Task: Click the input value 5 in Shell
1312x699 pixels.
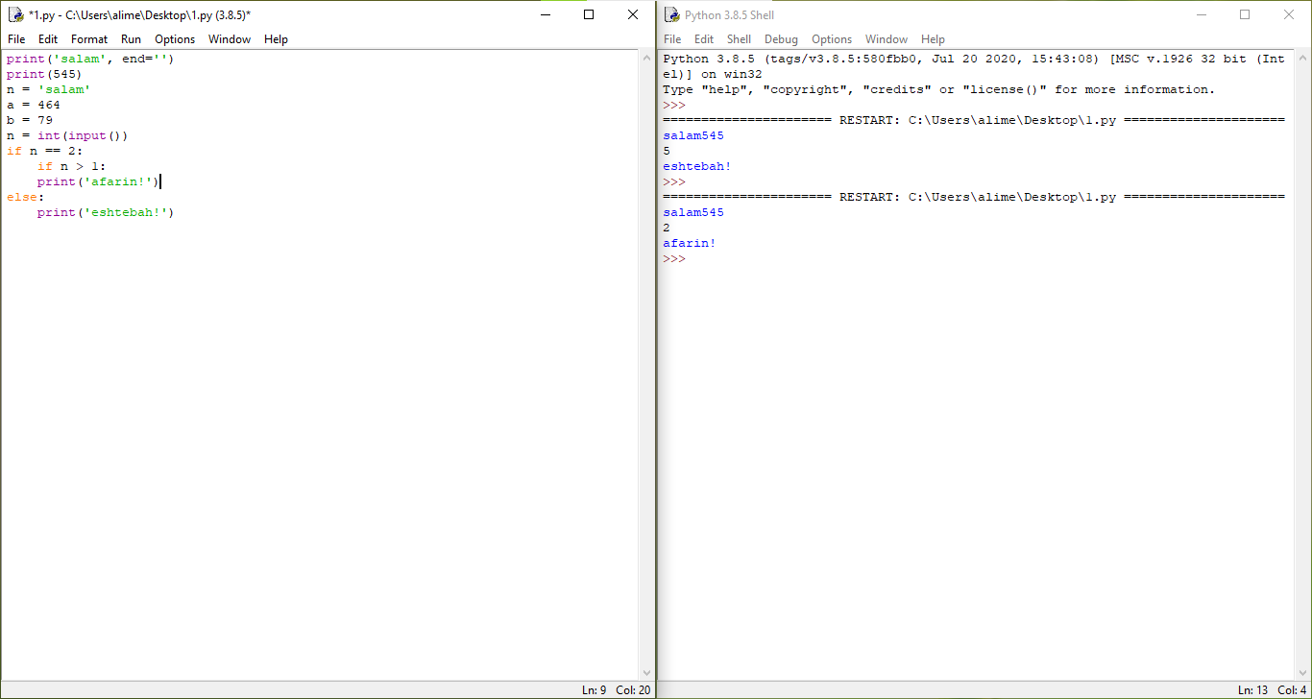Action: [667, 151]
